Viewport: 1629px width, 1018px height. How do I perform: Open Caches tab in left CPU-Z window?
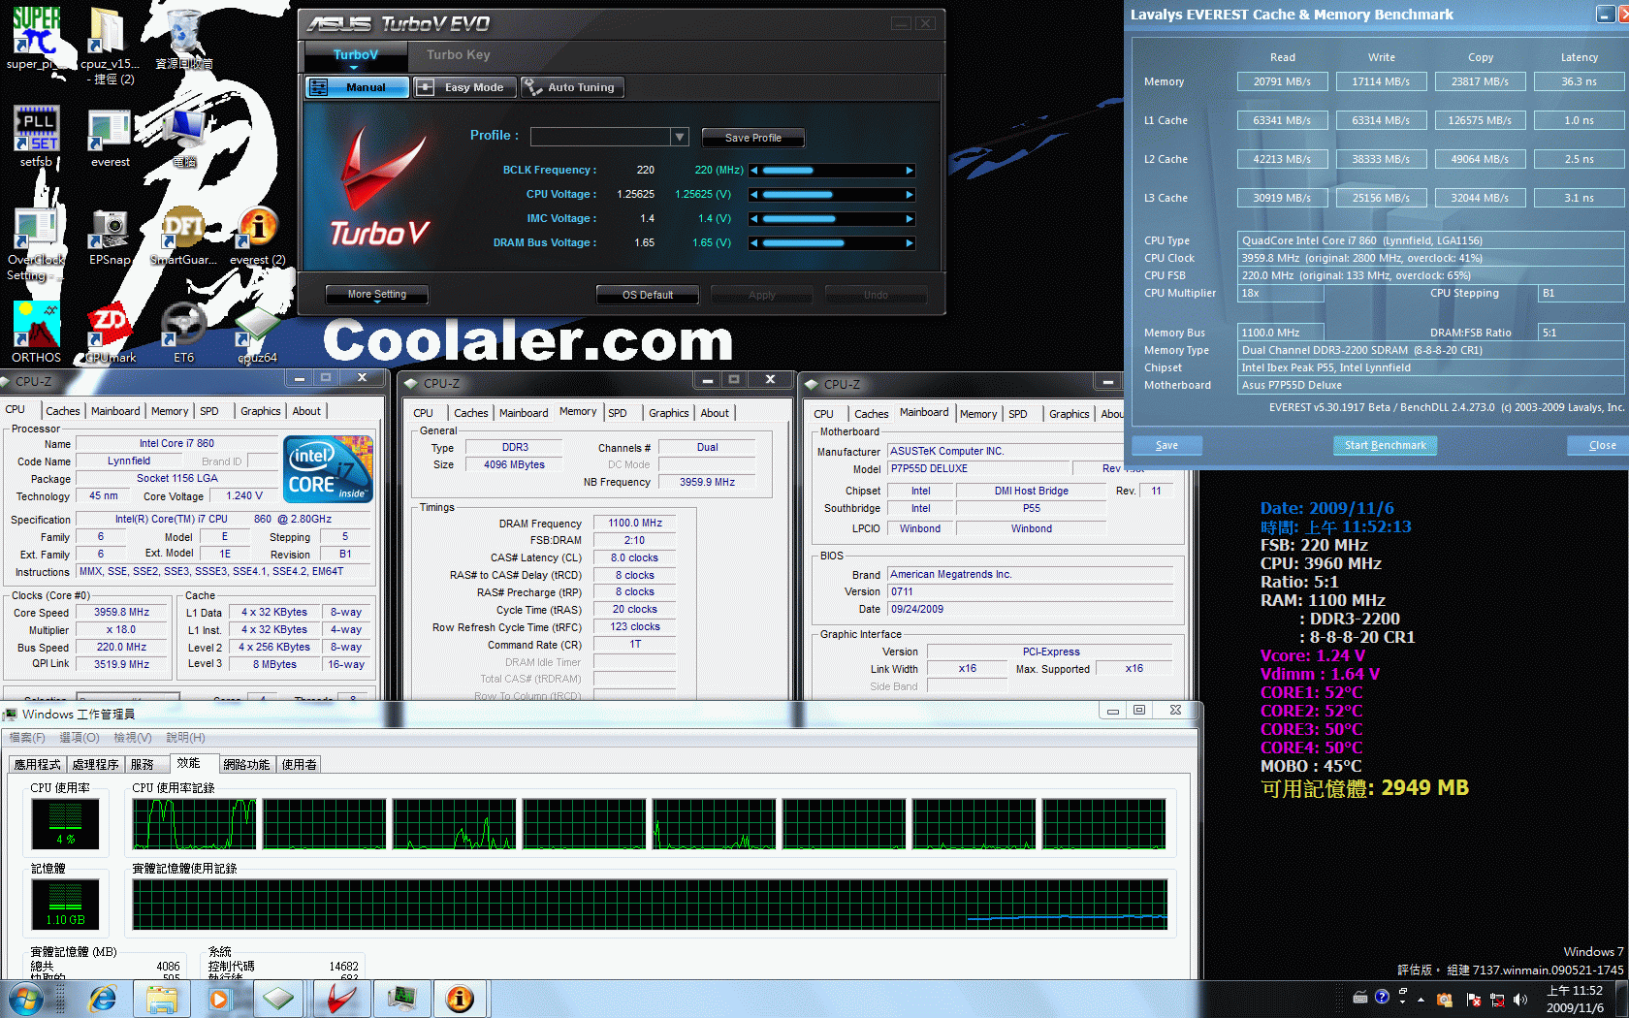pyautogui.click(x=63, y=411)
